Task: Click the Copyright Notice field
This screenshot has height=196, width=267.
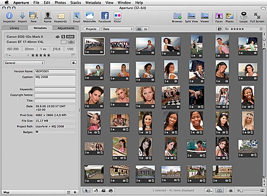Action: tap(55, 95)
